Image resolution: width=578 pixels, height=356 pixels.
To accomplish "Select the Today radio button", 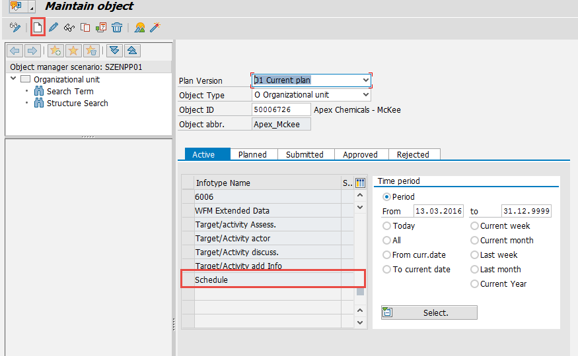I will (x=387, y=226).
